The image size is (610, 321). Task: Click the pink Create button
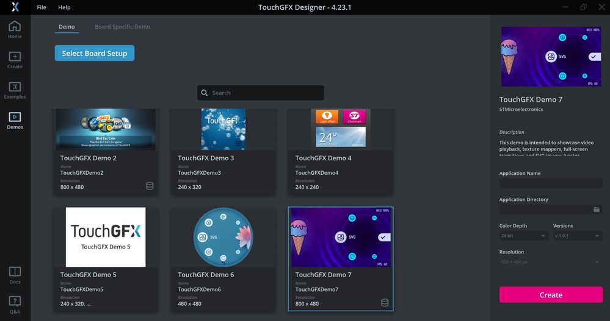(551, 295)
